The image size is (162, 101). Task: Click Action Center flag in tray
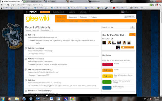click(145, 99)
